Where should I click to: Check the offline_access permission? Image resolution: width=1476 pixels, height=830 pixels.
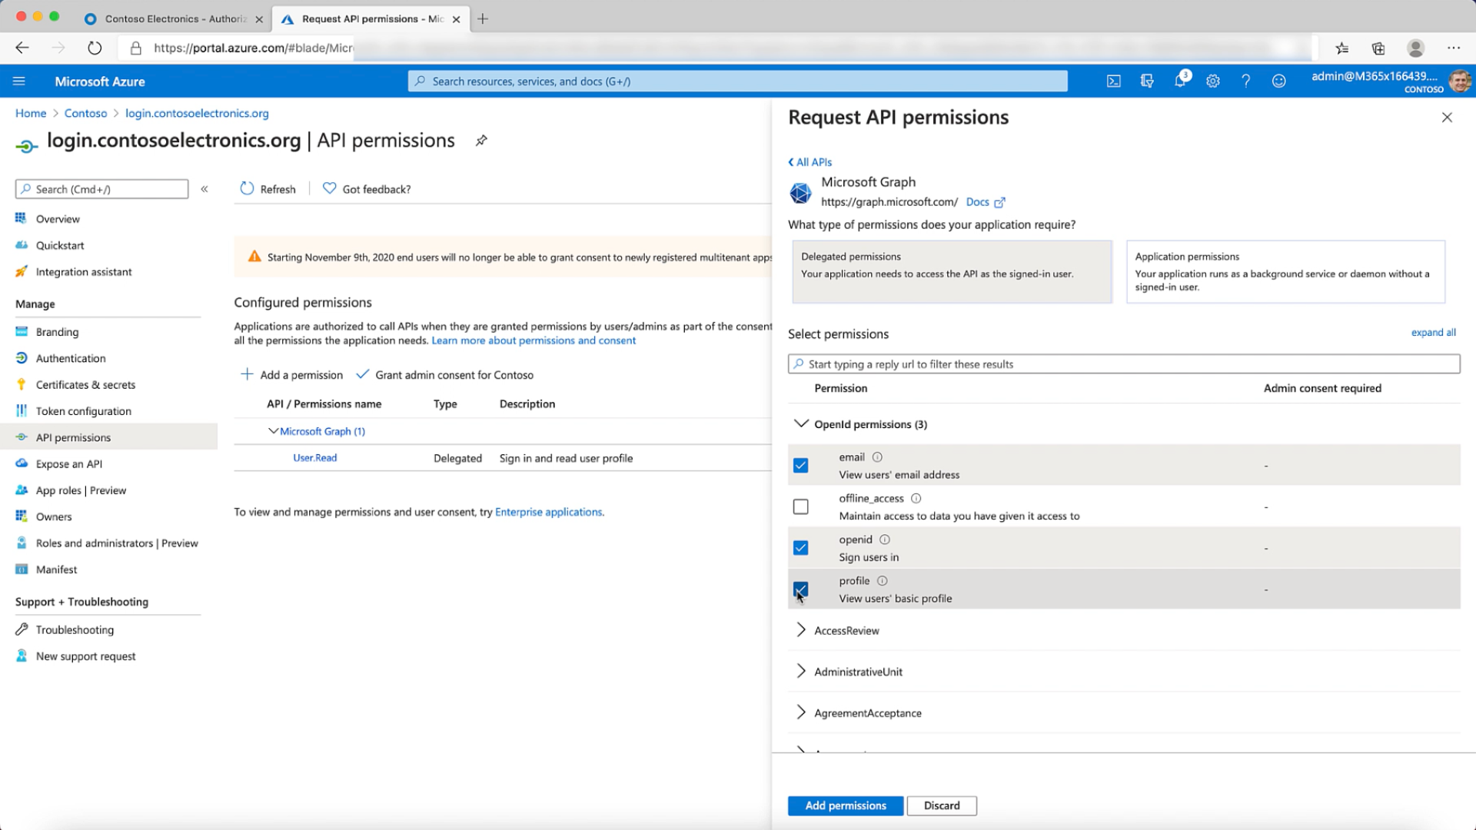click(800, 507)
